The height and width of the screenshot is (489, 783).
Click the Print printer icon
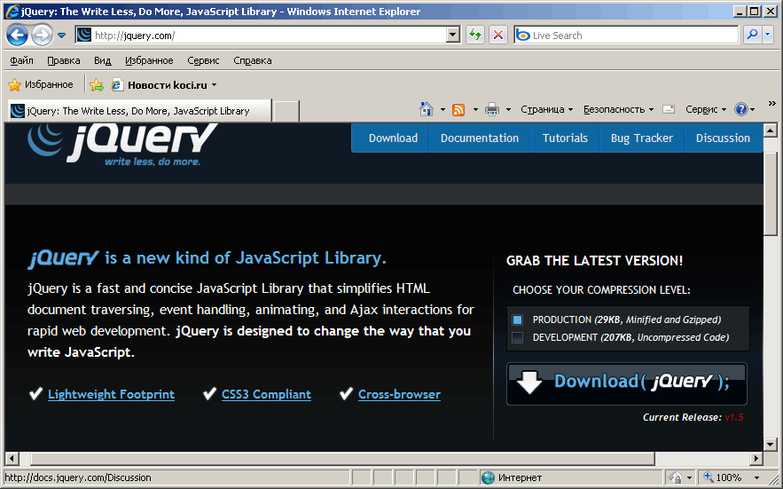tap(492, 109)
